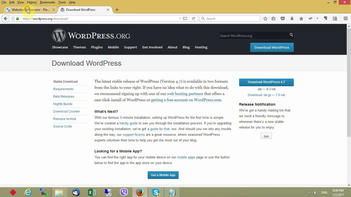
Task: Click the URL address bar
Action: pyautogui.click(x=100, y=19)
